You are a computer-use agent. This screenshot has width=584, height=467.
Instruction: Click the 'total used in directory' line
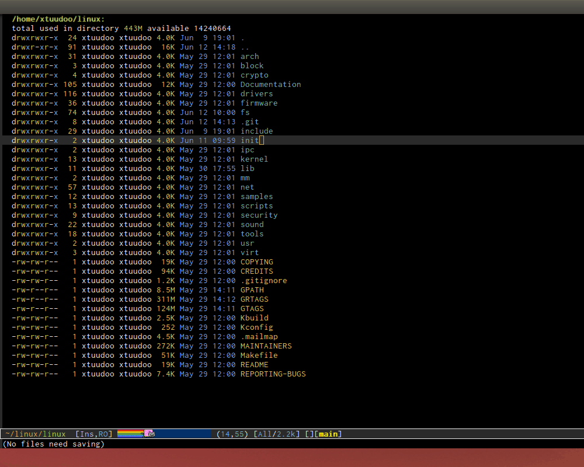(x=121, y=28)
